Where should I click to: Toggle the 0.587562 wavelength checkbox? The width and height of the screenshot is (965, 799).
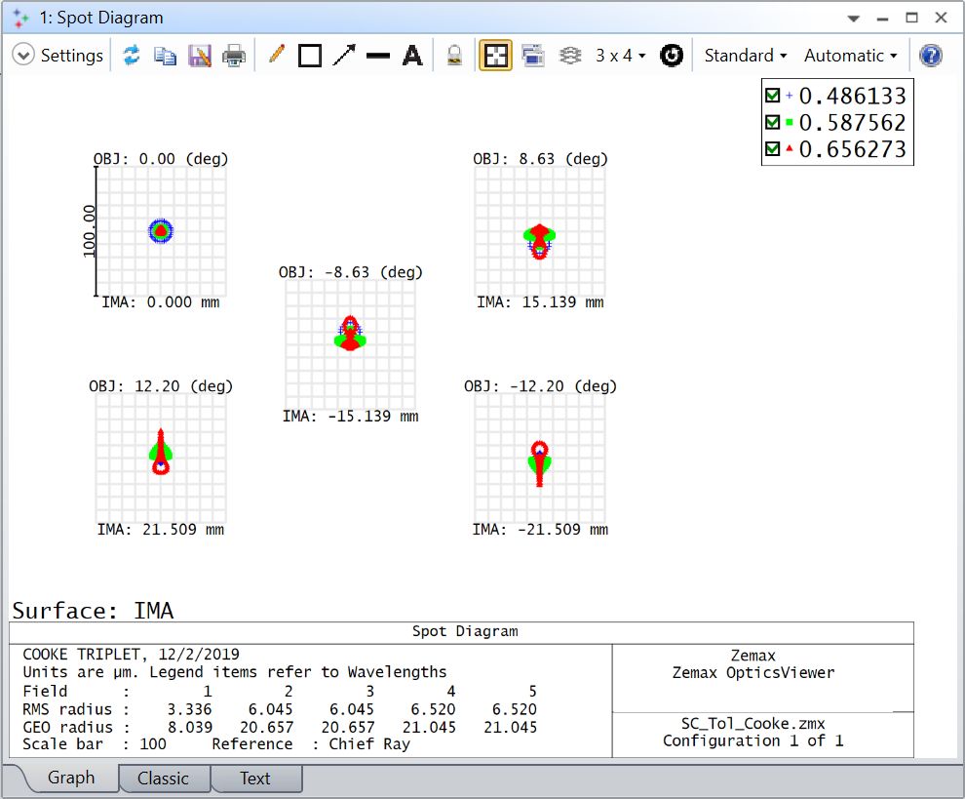coord(773,123)
